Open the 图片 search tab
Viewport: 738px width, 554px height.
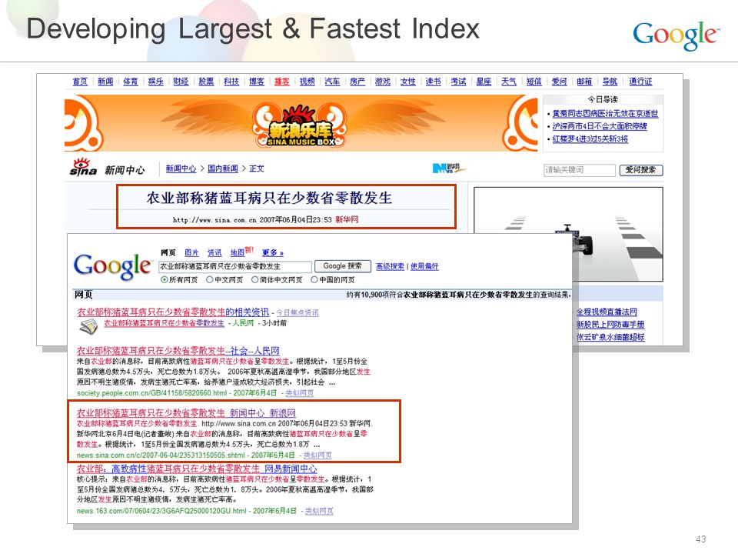pyautogui.click(x=191, y=253)
